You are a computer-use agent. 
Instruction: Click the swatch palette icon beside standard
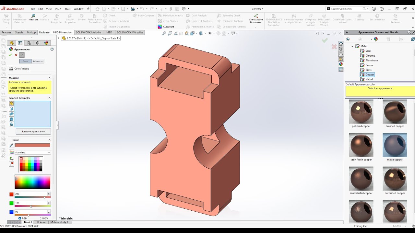coord(12,152)
